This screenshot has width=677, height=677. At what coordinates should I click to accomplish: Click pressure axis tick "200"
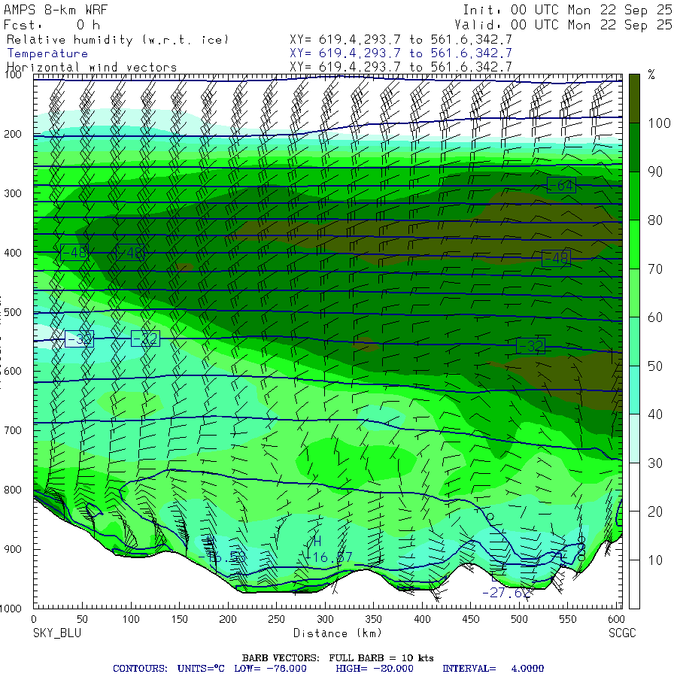coord(13,134)
